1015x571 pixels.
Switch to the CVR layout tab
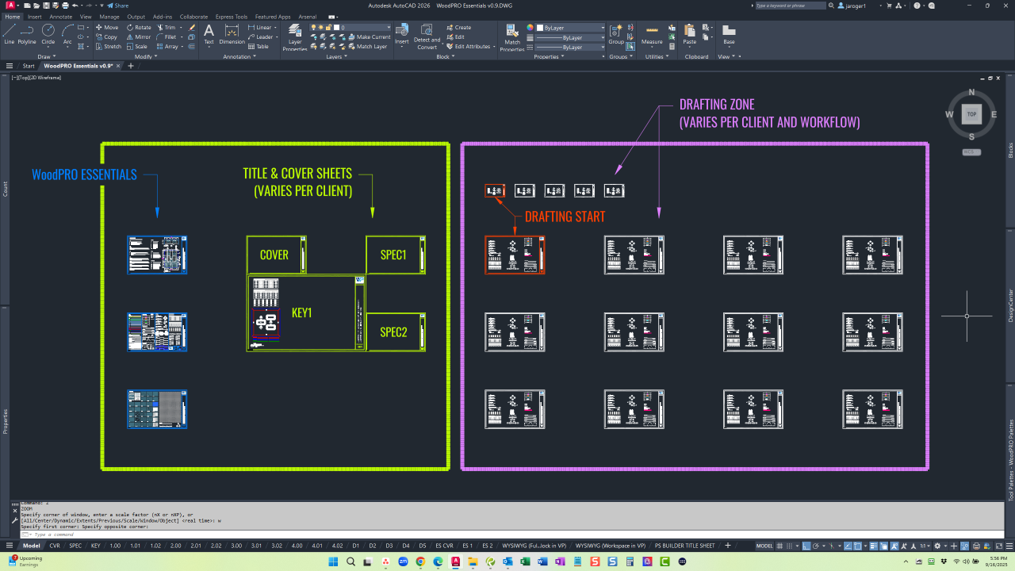pyautogui.click(x=55, y=546)
